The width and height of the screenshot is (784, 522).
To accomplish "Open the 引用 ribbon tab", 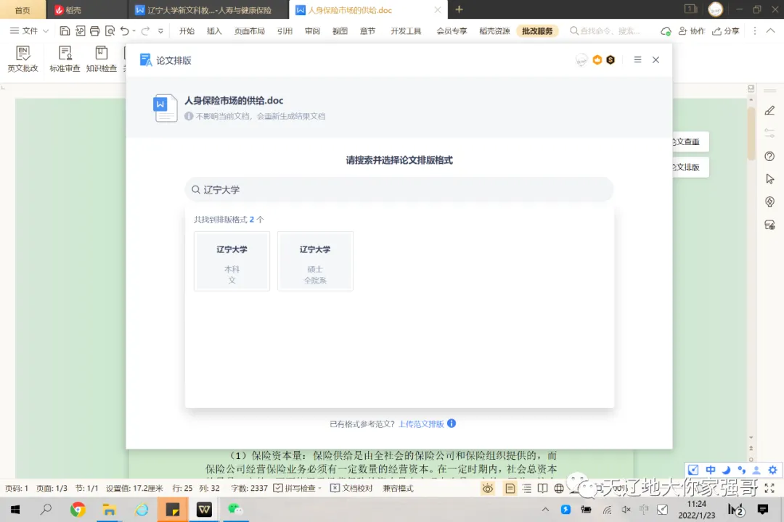I will click(285, 31).
